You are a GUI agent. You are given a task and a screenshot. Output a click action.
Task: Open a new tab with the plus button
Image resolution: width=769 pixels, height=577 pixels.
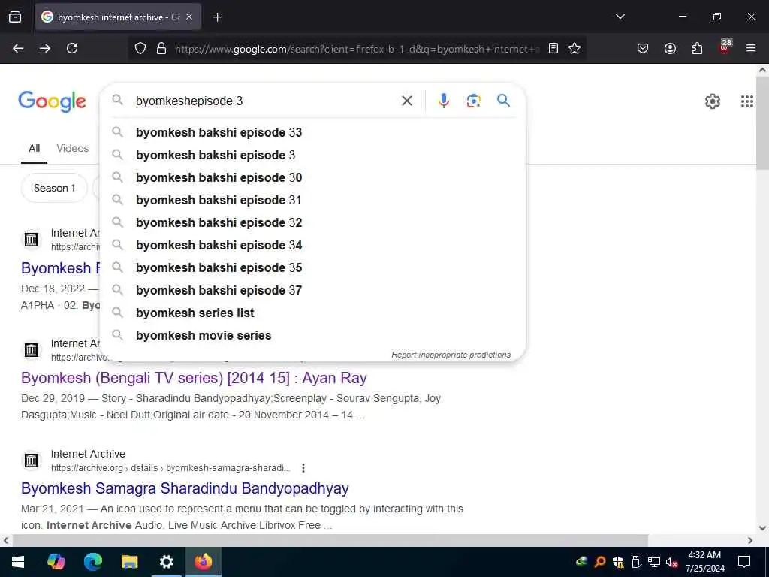click(217, 17)
